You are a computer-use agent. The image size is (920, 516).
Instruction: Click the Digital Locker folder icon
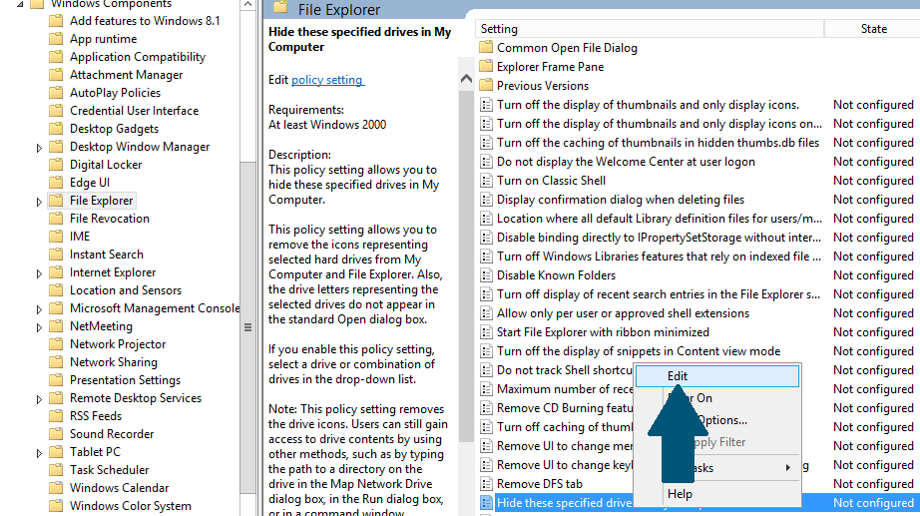coord(56,165)
